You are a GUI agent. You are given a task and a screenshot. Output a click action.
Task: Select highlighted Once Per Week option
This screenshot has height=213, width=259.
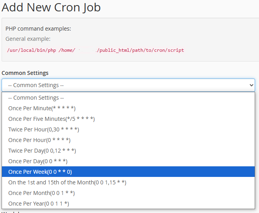coord(40,172)
